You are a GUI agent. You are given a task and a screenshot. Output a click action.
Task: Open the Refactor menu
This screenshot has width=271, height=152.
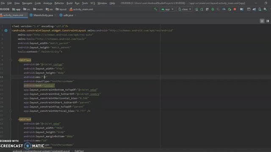click(59, 3)
